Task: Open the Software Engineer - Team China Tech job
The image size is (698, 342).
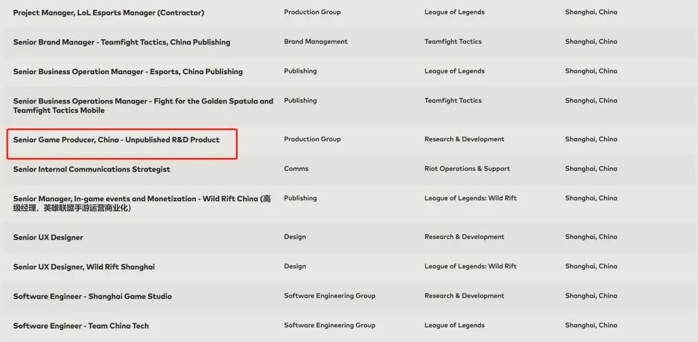Action: coord(81,325)
